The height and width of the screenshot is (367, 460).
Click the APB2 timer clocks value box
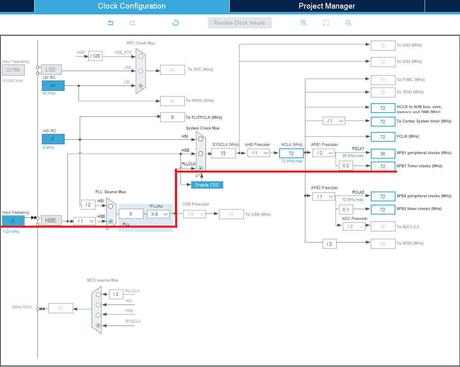pos(383,210)
